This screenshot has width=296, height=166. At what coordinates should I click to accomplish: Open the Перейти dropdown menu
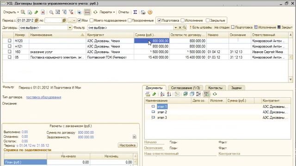107,12
